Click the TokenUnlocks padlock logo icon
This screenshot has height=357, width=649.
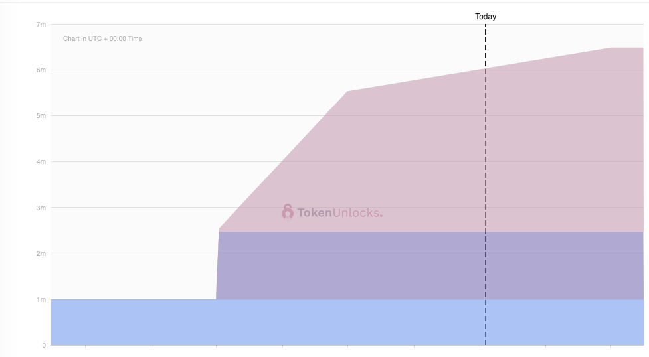coord(287,212)
